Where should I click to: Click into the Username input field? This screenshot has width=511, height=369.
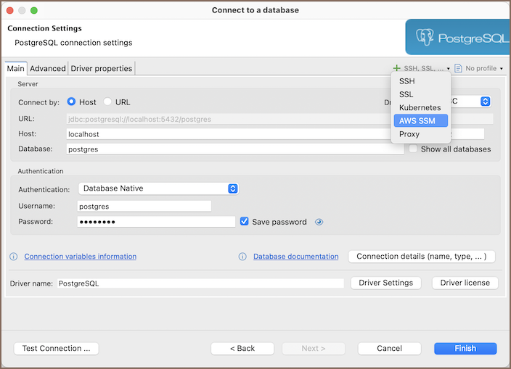[144, 206]
